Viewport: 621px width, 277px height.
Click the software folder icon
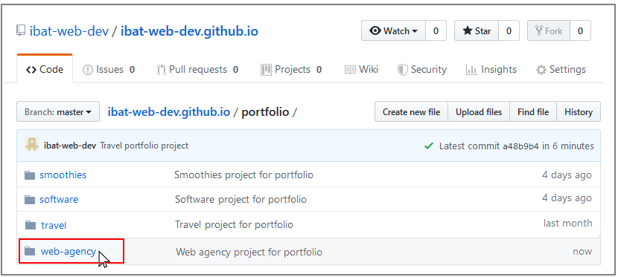(30, 200)
